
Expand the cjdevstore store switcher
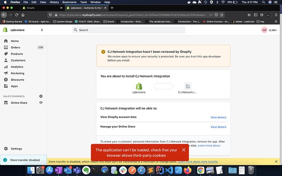42,30
